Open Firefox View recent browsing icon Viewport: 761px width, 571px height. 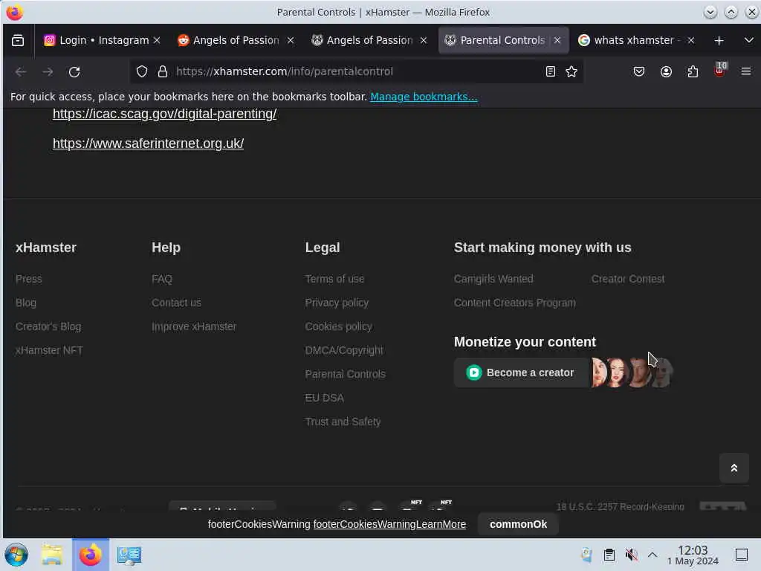[18, 40]
